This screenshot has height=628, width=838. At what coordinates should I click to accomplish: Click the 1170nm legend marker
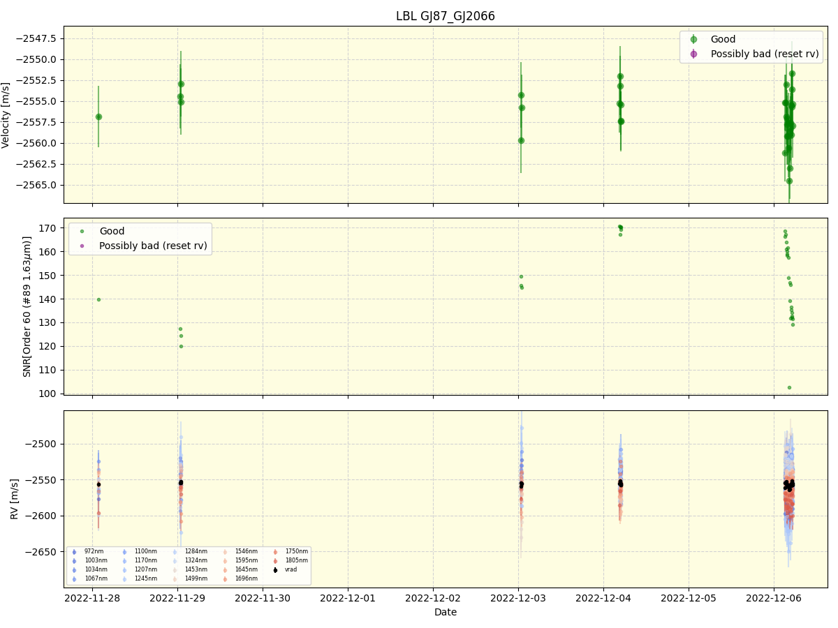click(x=124, y=561)
